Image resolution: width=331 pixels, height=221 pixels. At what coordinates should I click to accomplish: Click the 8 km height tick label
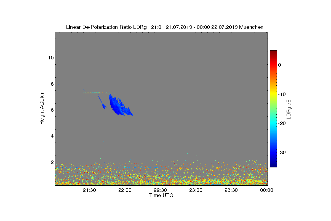click(52, 84)
